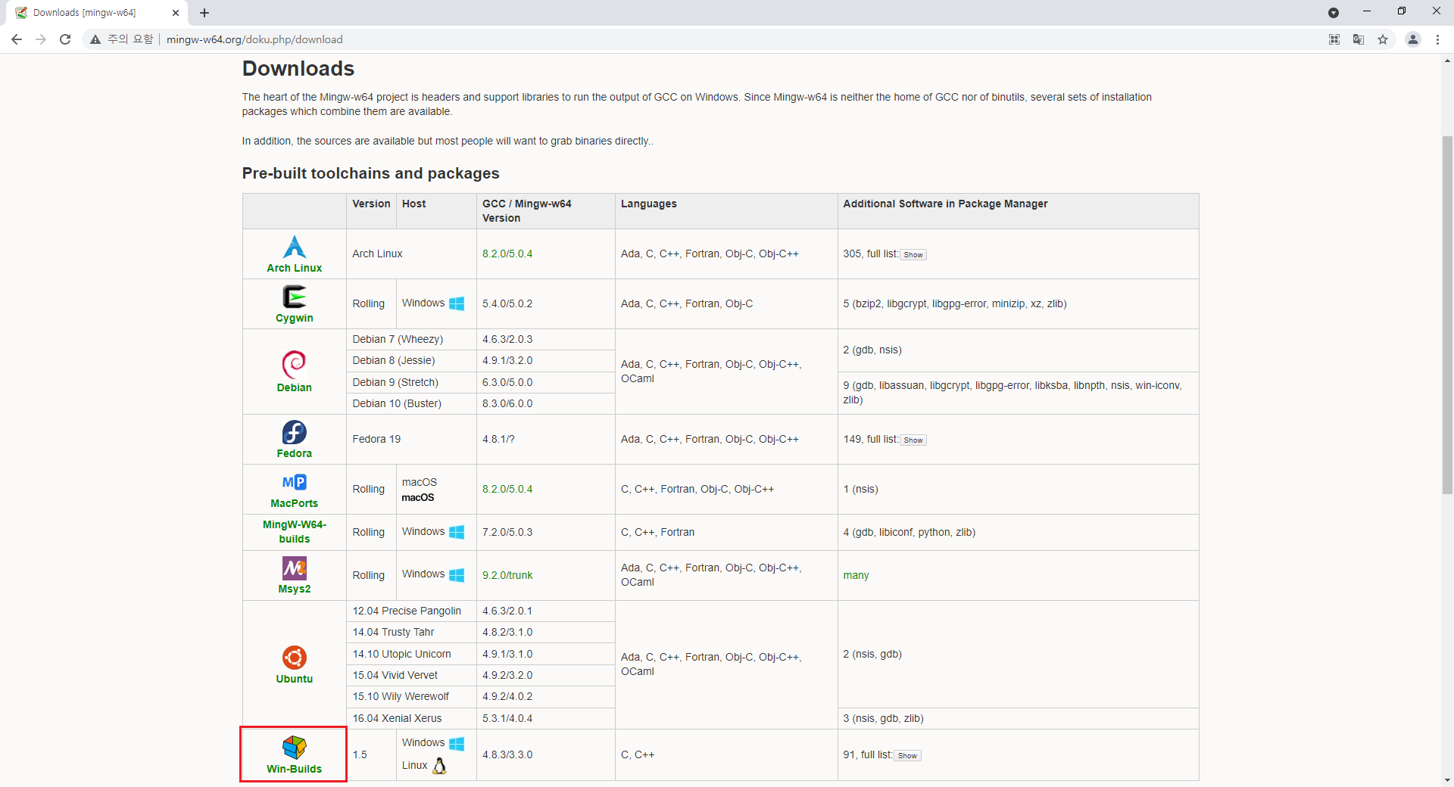Close the Downloads [mingw-w64] tab
1454x787 pixels.
tap(176, 13)
